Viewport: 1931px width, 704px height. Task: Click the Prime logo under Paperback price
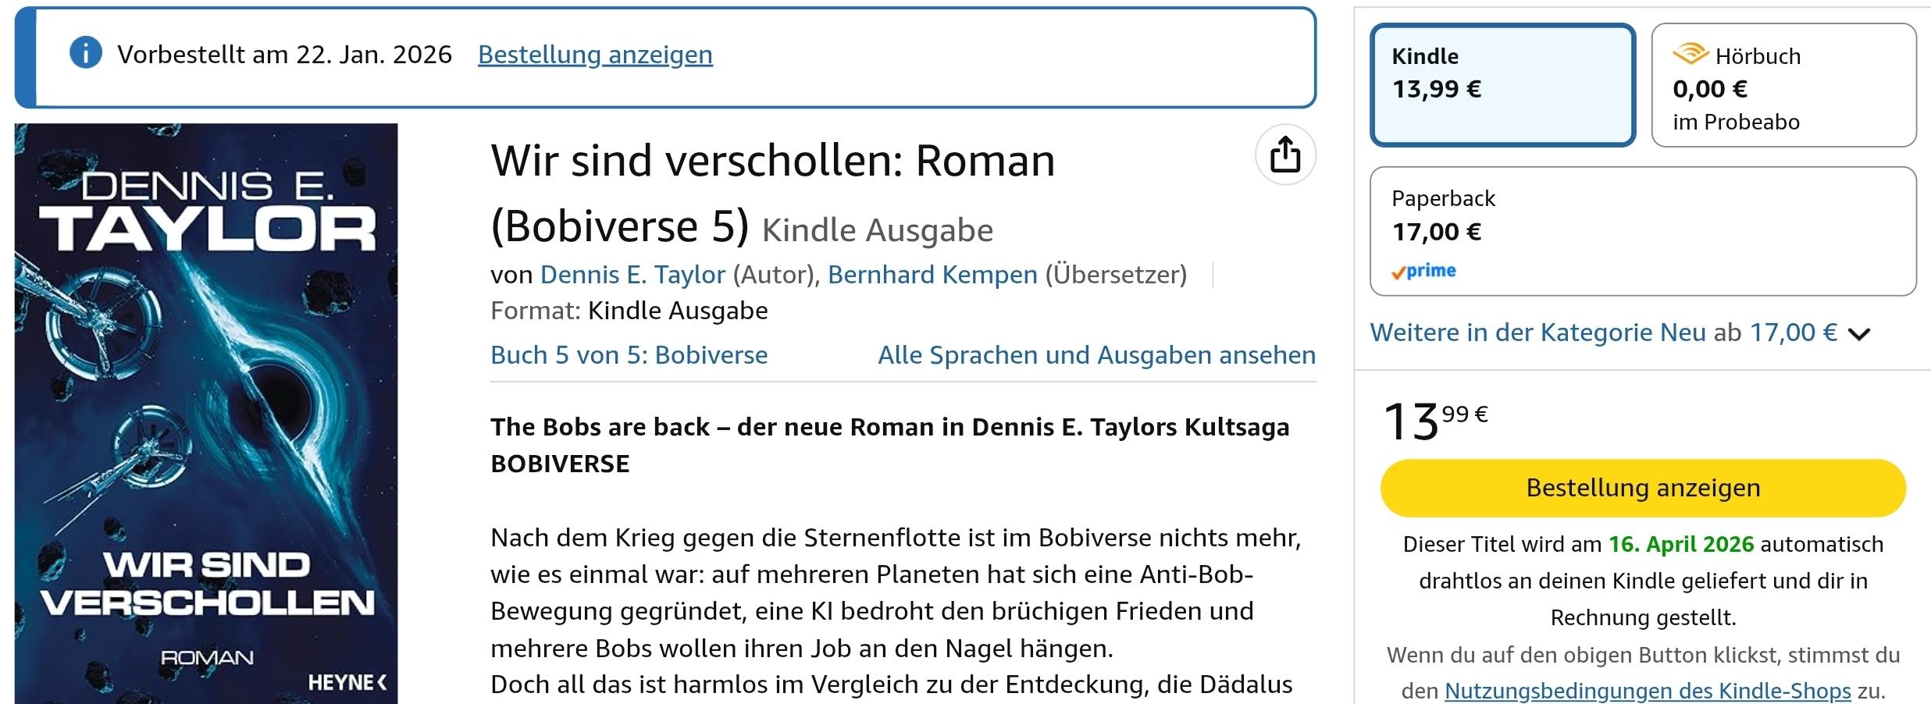(1423, 271)
